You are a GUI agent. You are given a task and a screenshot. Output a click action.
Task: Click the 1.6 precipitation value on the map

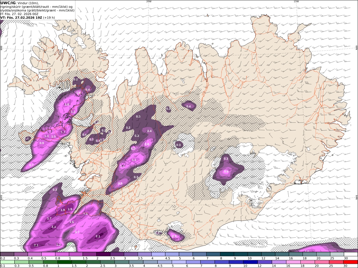point(72,222)
